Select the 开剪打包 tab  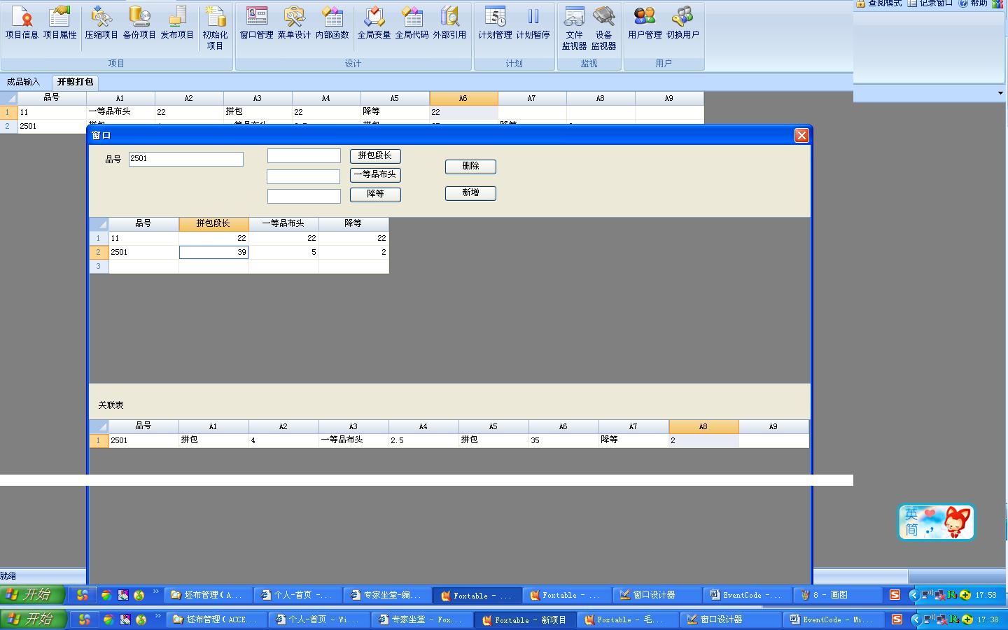tap(76, 82)
